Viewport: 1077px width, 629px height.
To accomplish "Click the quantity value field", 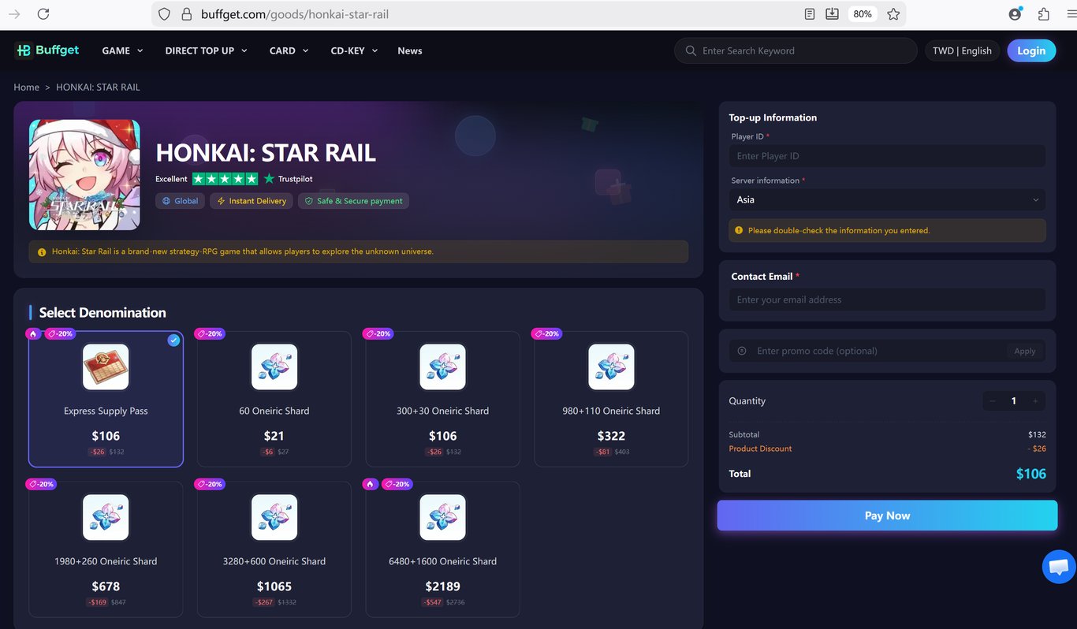I will (x=1014, y=401).
